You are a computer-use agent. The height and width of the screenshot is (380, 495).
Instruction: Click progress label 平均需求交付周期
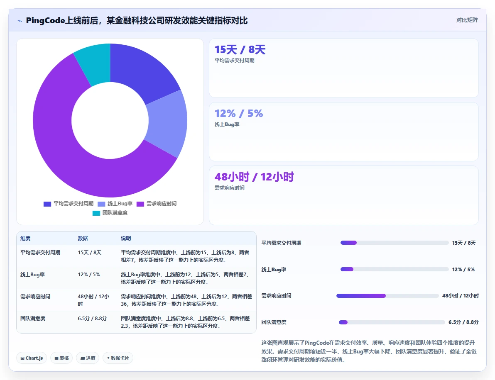[x=281, y=243]
